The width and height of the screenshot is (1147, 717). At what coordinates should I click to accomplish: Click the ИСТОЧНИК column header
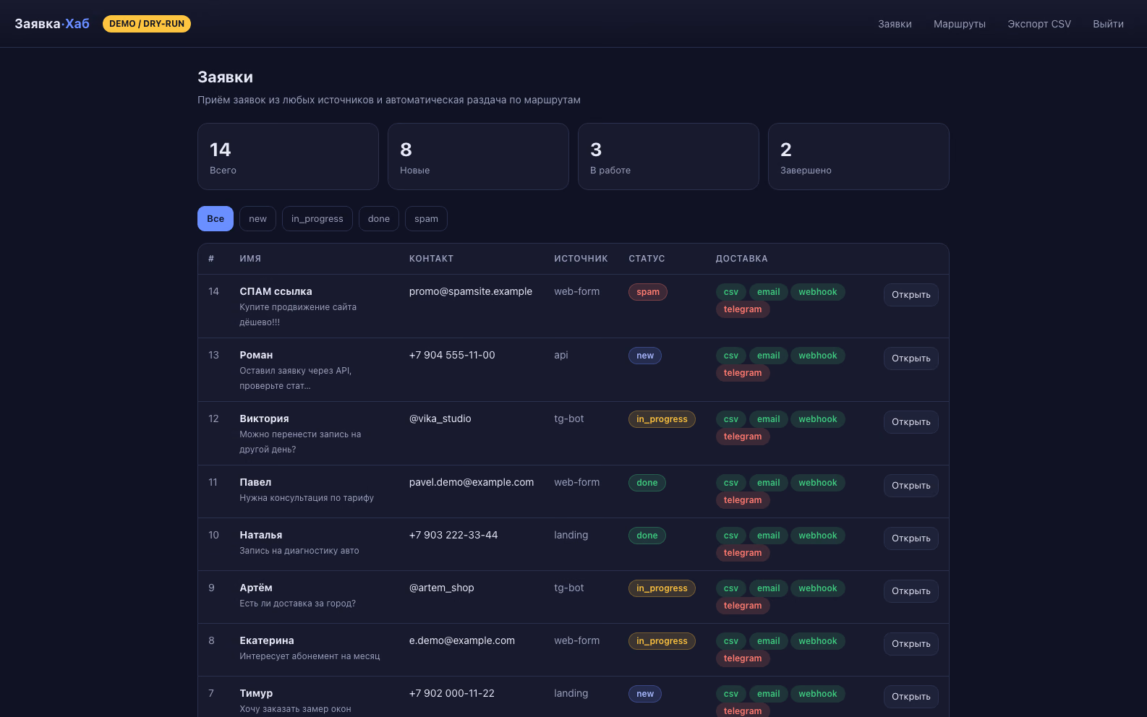coord(581,259)
